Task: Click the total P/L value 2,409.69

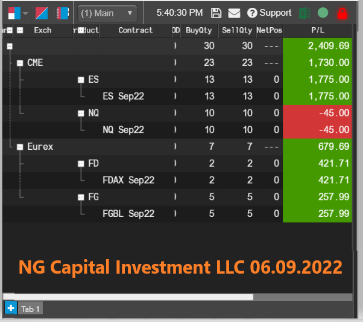Action: pos(328,46)
